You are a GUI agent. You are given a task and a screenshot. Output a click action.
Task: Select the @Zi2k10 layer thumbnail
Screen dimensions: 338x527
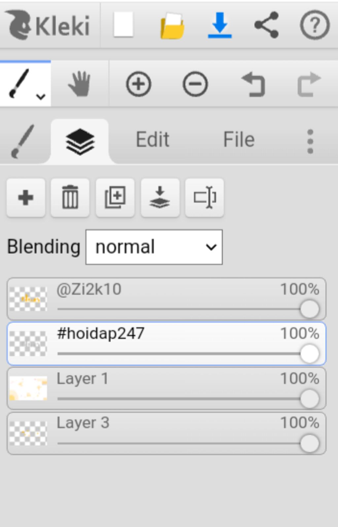pos(28,299)
